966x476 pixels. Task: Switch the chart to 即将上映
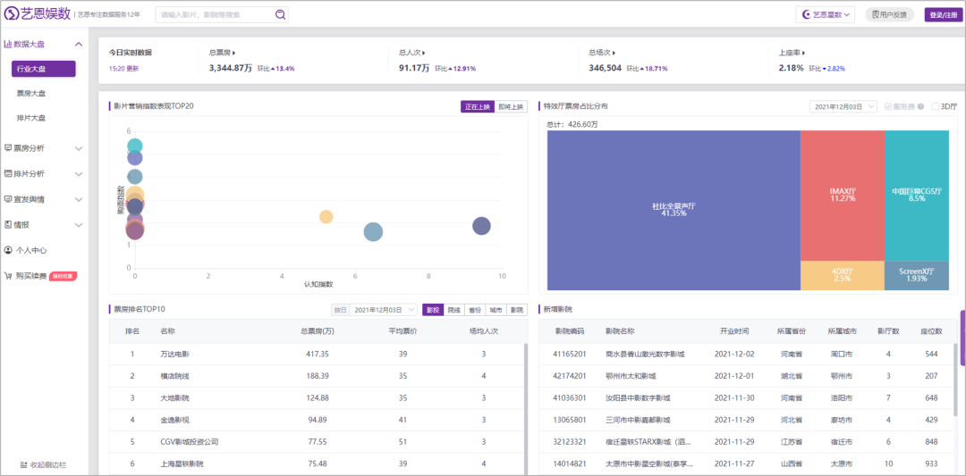click(511, 106)
